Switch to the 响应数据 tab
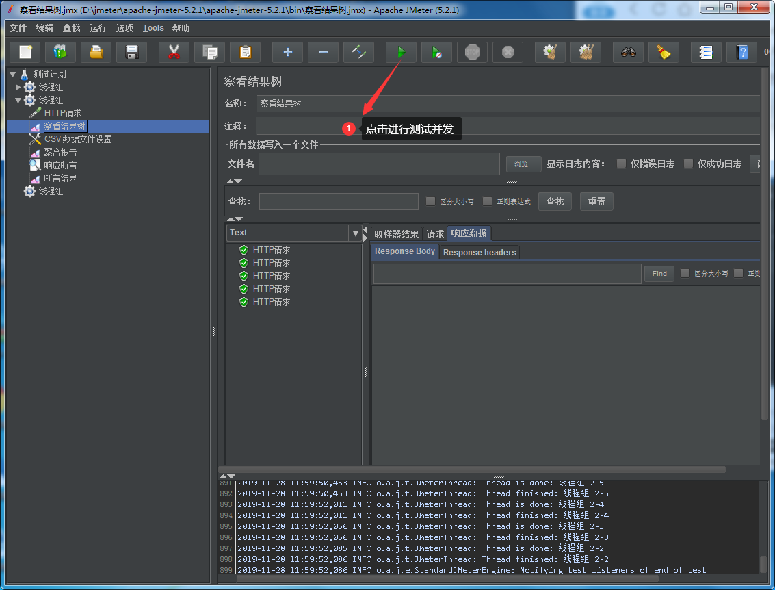Image resolution: width=775 pixels, height=590 pixels. [x=469, y=233]
